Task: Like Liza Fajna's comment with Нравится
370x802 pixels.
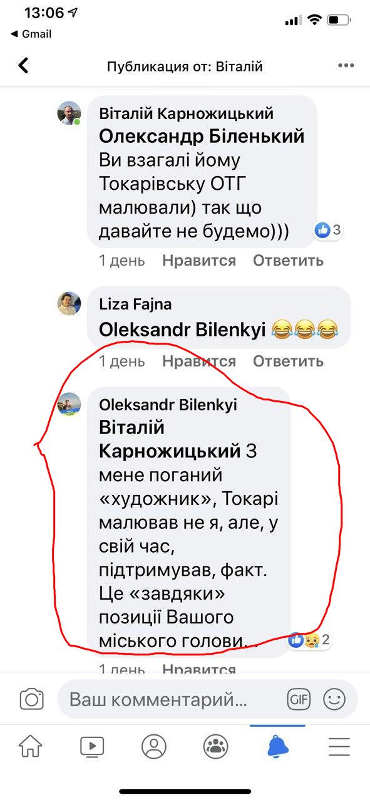Action: coord(199,361)
